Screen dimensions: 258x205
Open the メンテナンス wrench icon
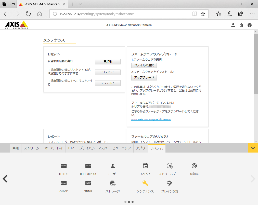tap(145, 183)
